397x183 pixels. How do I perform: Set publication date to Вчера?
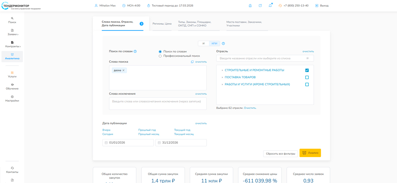[x=106, y=130]
